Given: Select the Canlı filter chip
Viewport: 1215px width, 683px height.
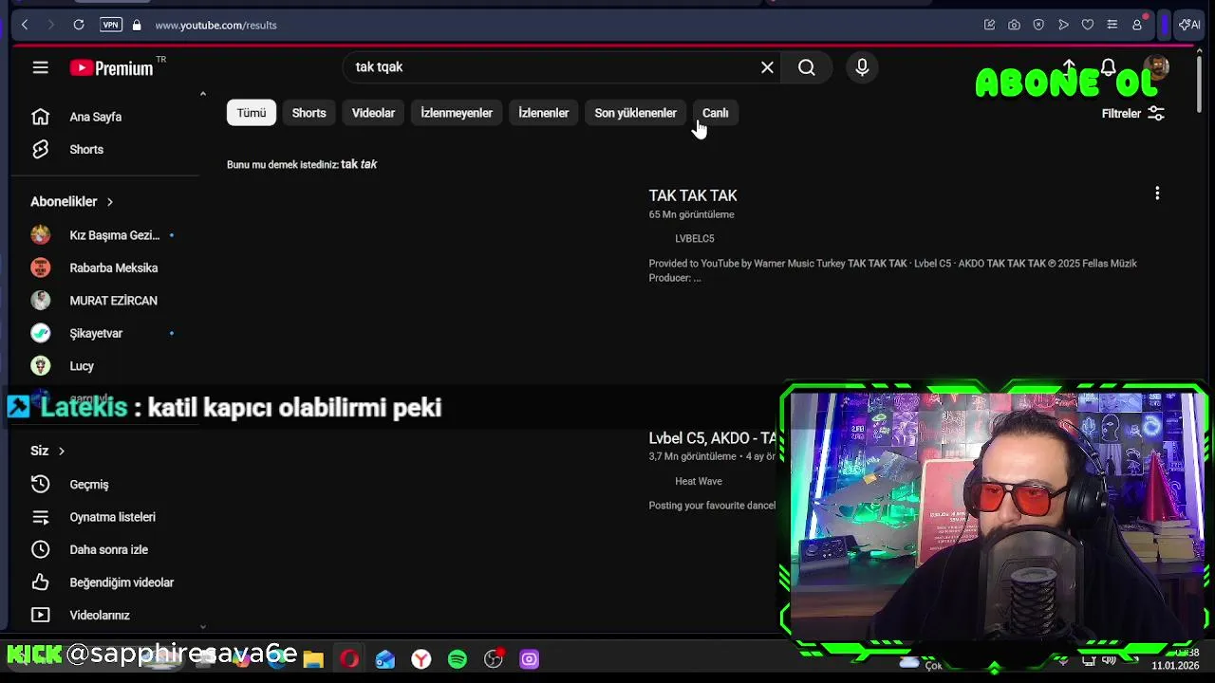Looking at the screenshot, I should tap(715, 113).
